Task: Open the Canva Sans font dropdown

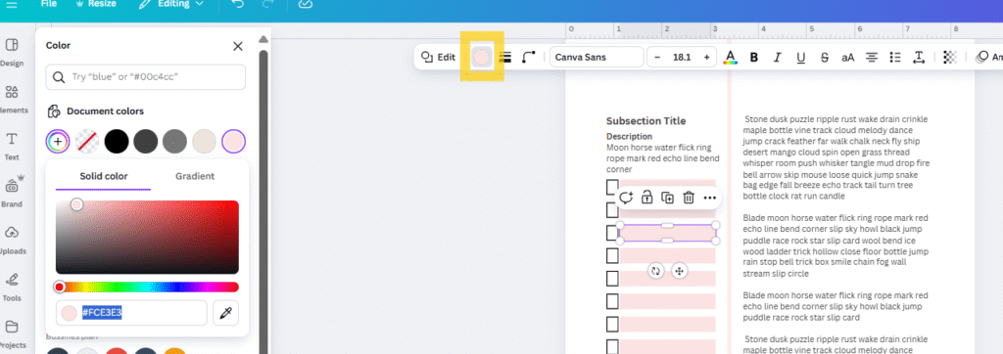Action: pos(597,57)
